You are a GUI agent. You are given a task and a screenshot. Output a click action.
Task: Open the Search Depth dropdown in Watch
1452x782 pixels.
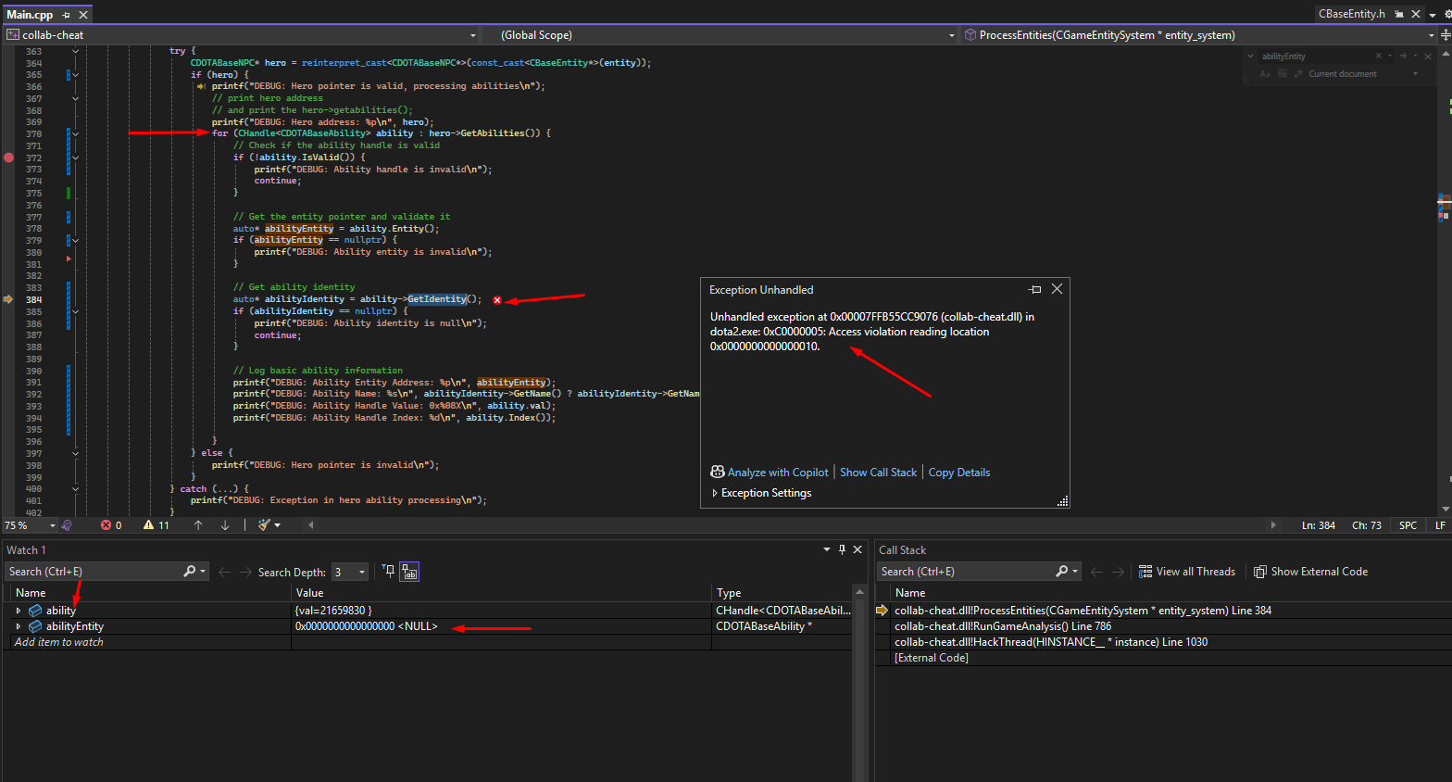[x=361, y=573]
